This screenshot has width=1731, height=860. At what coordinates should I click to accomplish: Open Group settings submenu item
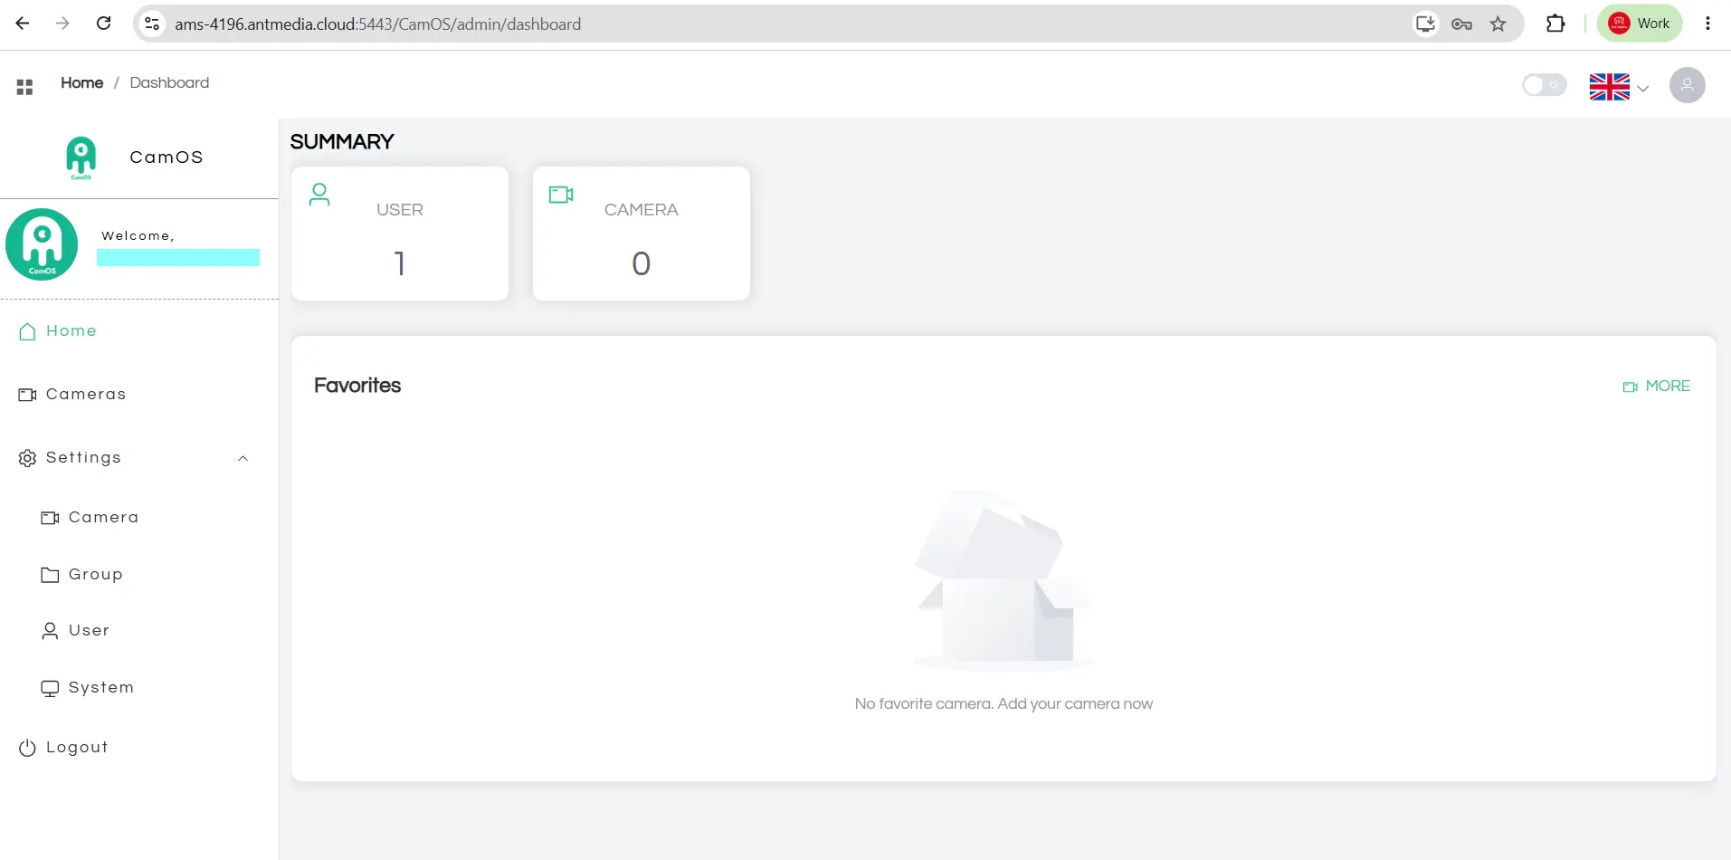[139, 575]
